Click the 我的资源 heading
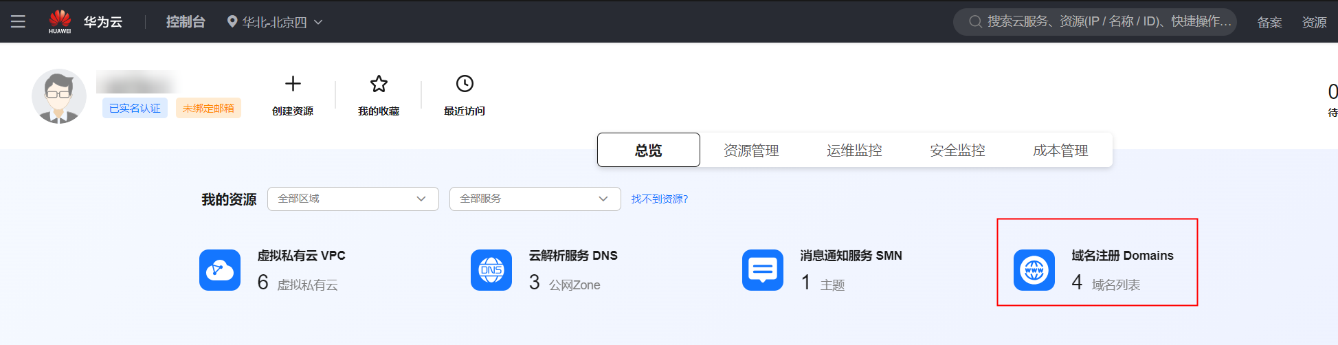 [229, 199]
